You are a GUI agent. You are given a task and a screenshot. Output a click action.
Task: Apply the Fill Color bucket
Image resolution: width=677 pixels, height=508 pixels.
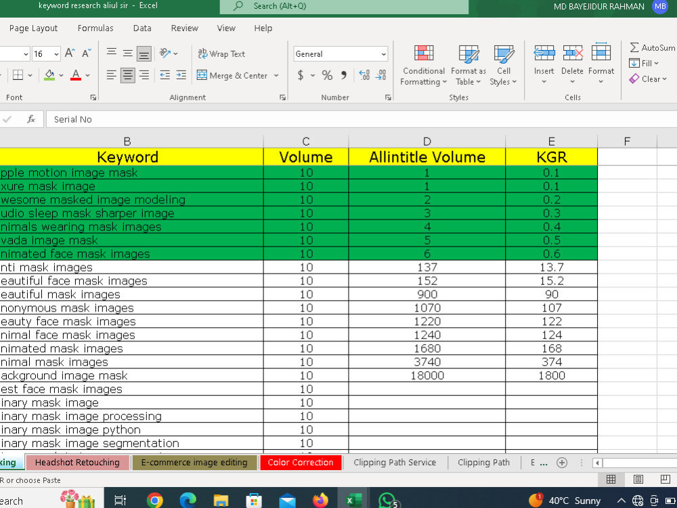(49, 75)
